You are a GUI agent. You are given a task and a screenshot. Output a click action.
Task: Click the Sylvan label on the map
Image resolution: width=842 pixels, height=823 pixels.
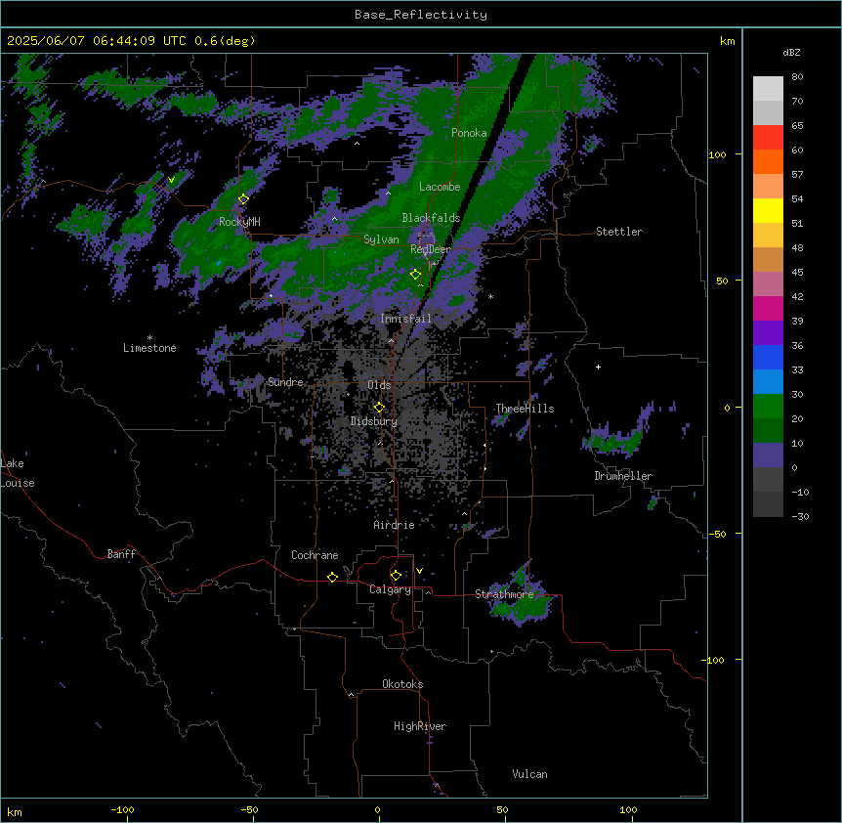(x=381, y=239)
